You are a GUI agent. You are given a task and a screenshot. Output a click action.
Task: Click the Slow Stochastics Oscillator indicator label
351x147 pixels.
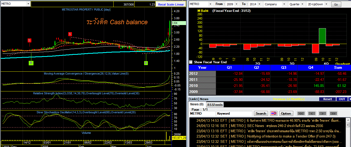tap(86, 112)
